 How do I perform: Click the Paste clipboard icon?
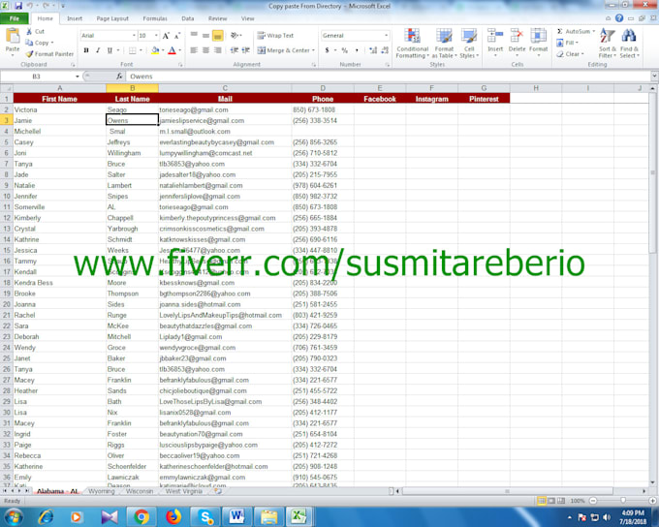[x=13, y=37]
